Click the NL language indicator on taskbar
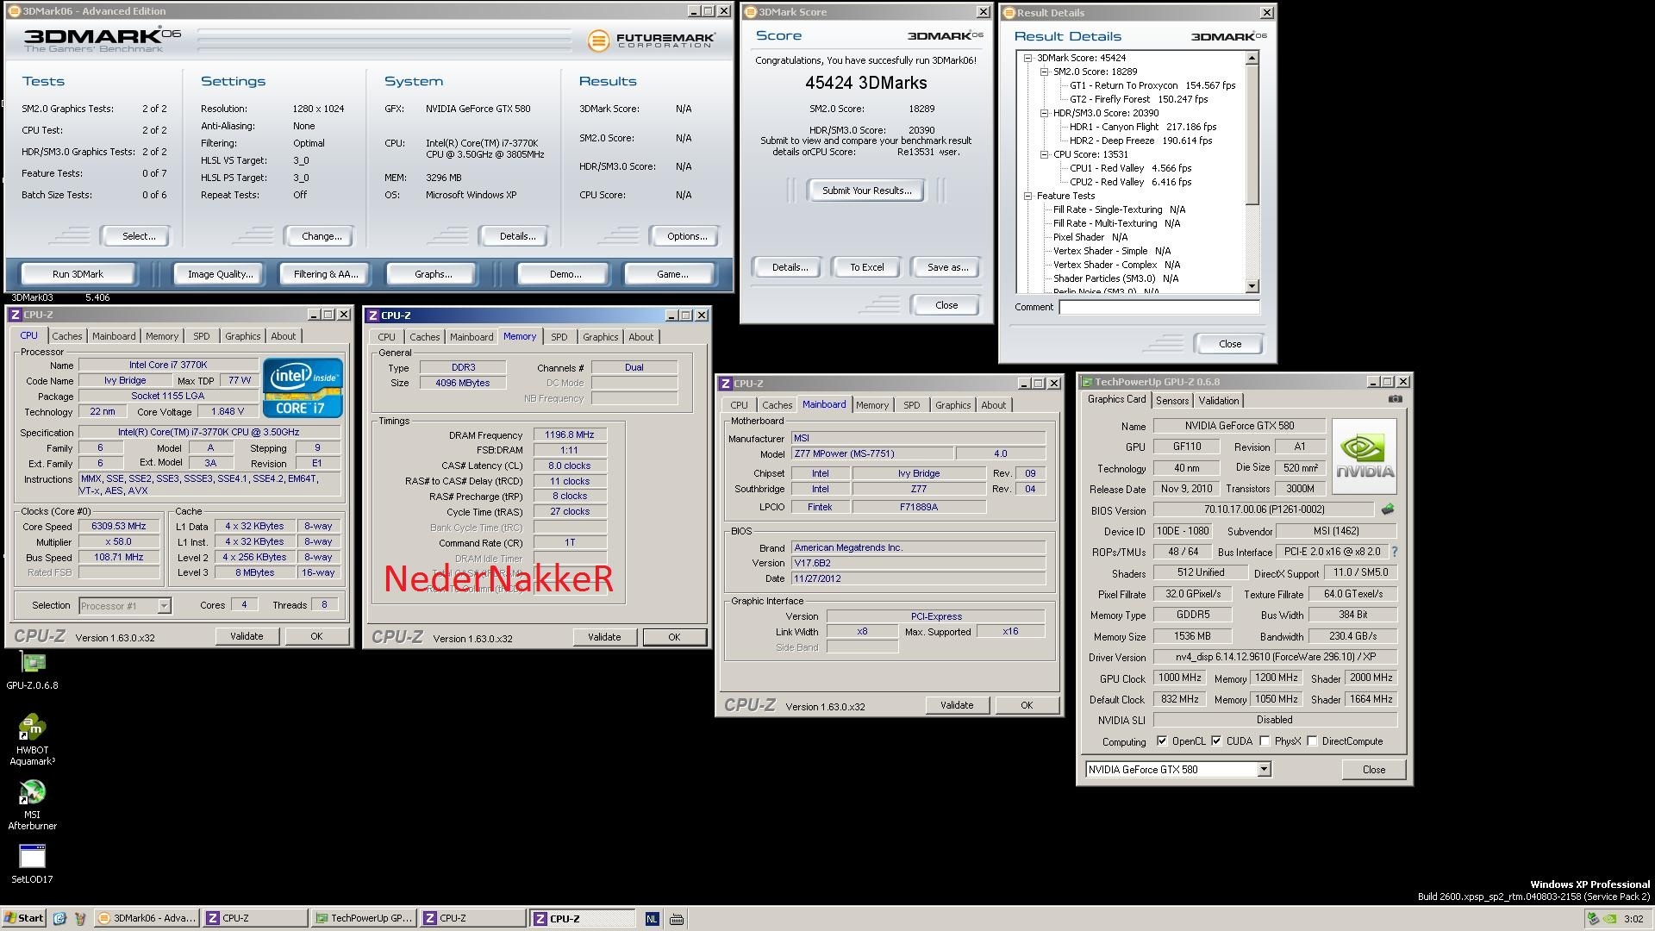This screenshot has width=1655, height=931. pyautogui.click(x=652, y=919)
